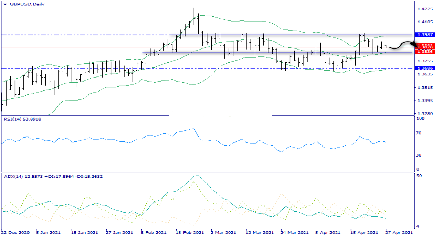Click the 22 Dec 2020 date label
Viewport: 435px width, 236px height.
click(15, 232)
